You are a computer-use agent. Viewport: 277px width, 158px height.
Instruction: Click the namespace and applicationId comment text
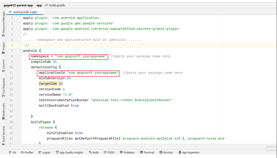83,40
